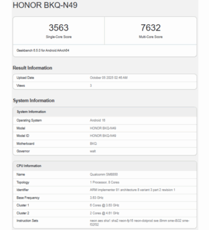Select the neon aes sha1 instruction sets value

[x=140, y=223]
